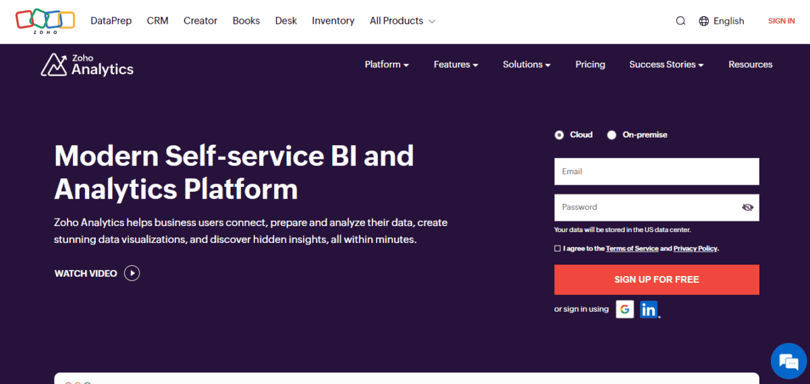Go to Books product
This screenshot has width=810, height=384.
click(246, 21)
